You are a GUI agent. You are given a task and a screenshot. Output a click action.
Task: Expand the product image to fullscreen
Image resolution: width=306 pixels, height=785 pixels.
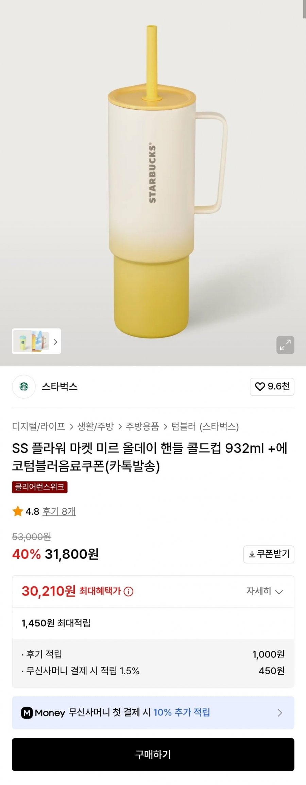[285, 345]
